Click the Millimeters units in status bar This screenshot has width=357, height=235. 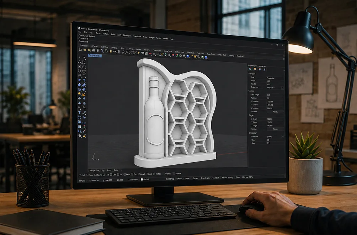(x=133, y=180)
